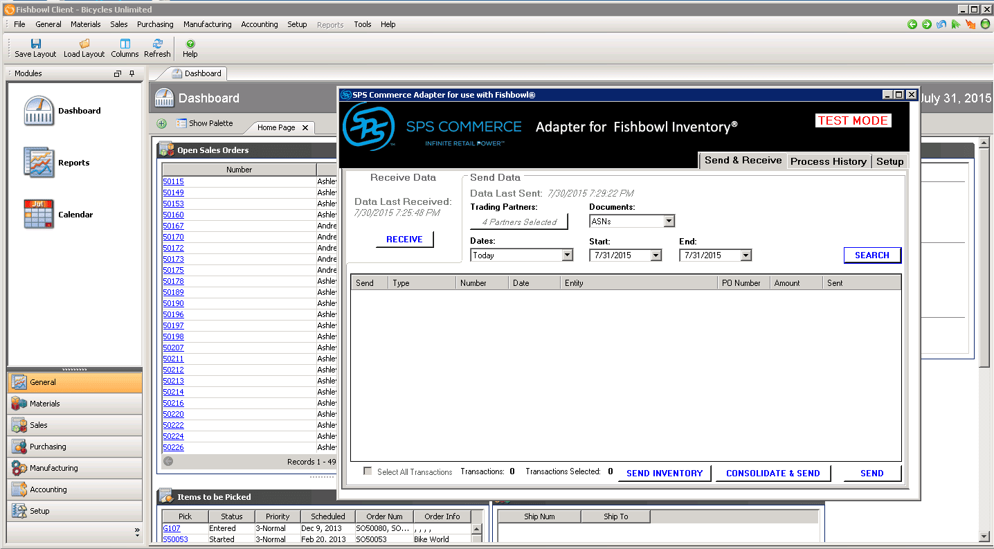Open the Reports module icon
The image size is (994, 549).
39,163
